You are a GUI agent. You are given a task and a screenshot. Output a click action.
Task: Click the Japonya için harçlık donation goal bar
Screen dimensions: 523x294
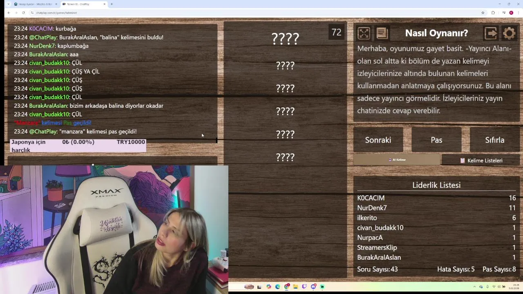pyautogui.click(x=78, y=146)
